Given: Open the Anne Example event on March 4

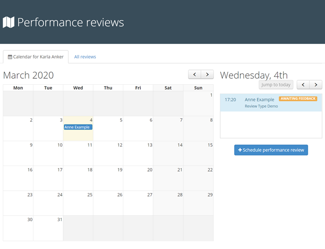Looking at the screenshot, I should 78,127.
